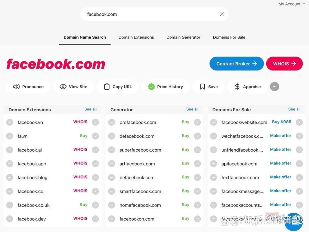Expand the chevron for facebookwebsite.com row
The width and height of the screenshot is (309, 232).
tap(299, 122)
